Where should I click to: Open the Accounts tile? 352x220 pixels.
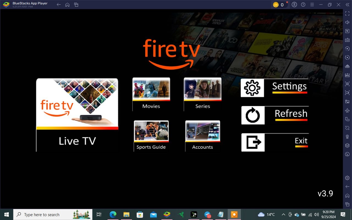point(203,136)
